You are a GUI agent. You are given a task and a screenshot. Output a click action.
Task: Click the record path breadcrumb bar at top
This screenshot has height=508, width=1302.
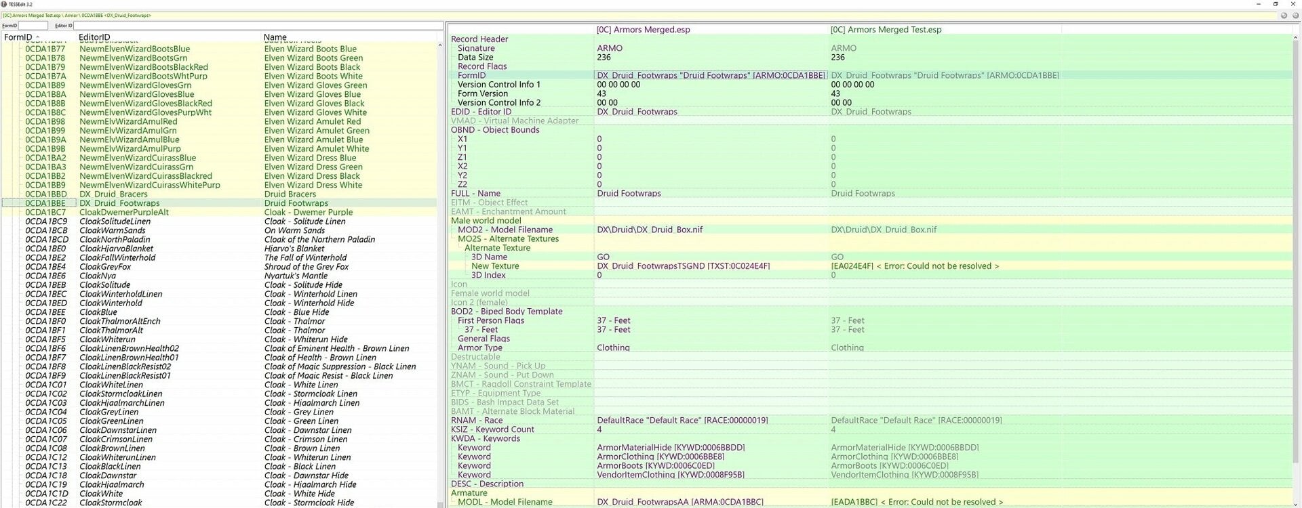click(639, 15)
